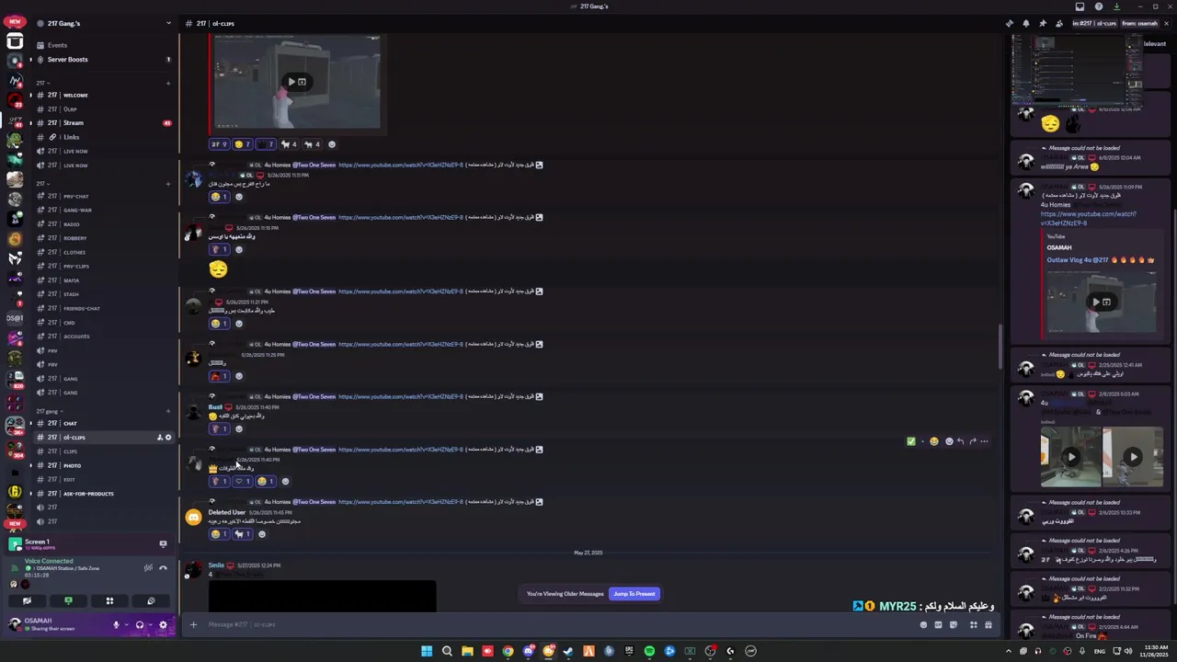The width and height of the screenshot is (1177, 662).
Task: Toggle the screen share button
Action: tap(68, 601)
